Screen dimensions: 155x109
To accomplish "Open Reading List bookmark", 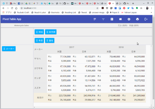I will pos(69,13).
